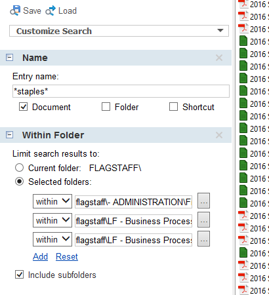
Task: Click the FLAGSTAFF\ current folder text
Action: click(115, 168)
